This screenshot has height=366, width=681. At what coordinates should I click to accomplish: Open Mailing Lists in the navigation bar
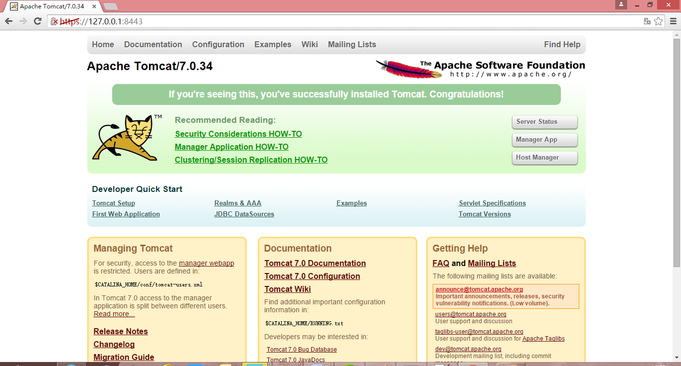pyautogui.click(x=352, y=44)
